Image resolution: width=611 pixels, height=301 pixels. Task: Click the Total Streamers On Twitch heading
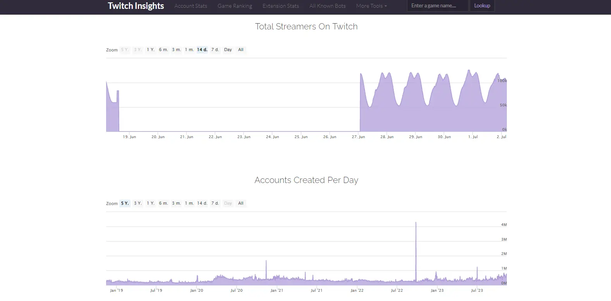point(306,26)
